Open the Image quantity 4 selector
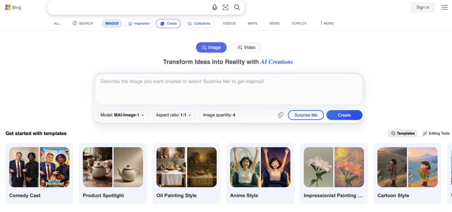 pyautogui.click(x=219, y=115)
